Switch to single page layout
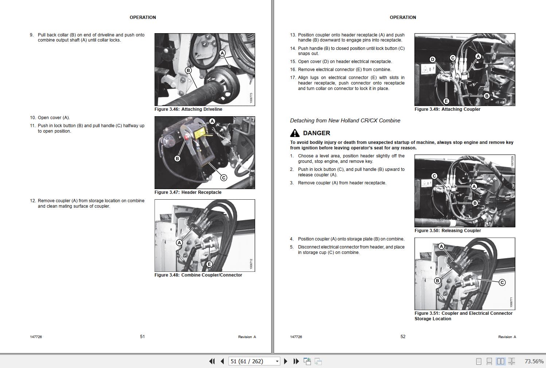 point(479,361)
